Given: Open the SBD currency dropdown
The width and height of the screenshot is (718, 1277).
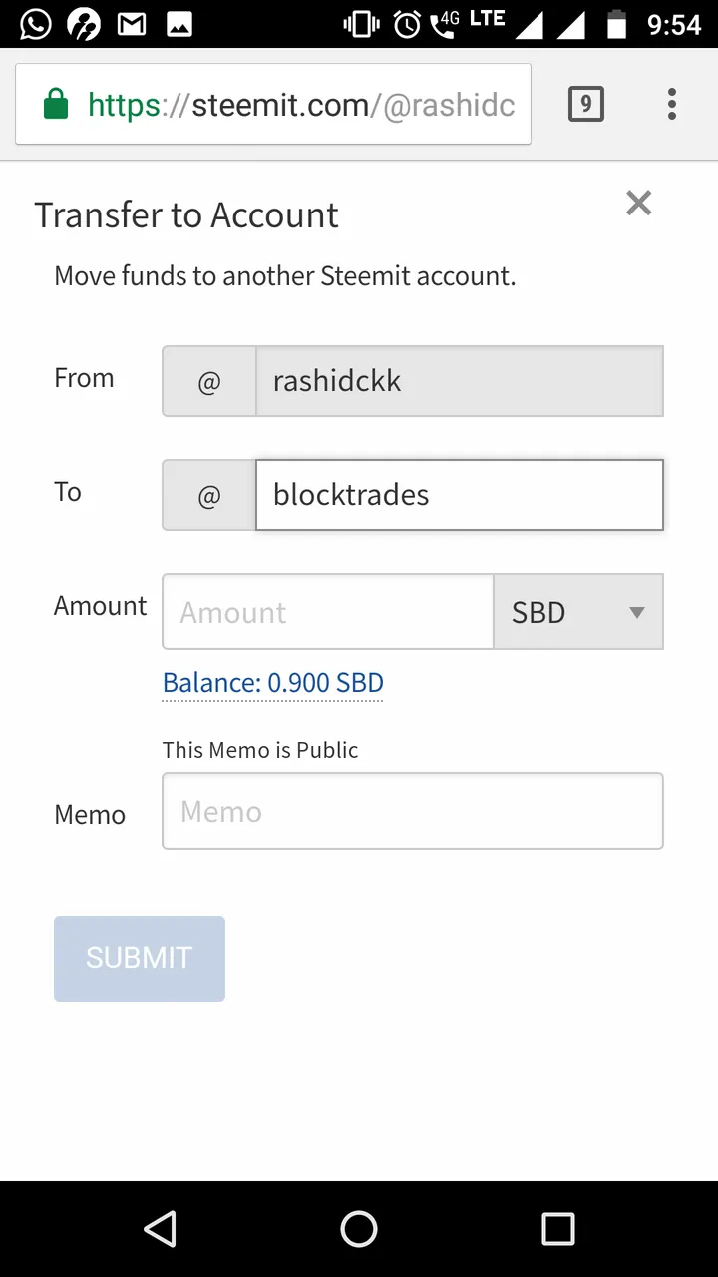Looking at the screenshot, I should (578, 612).
